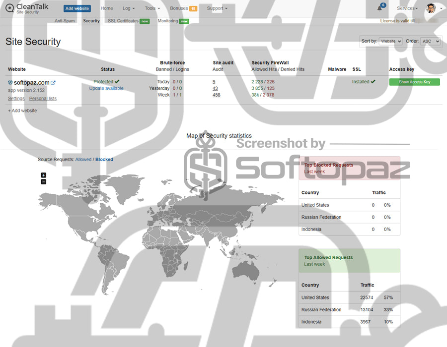The image size is (447, 347).
Task: Zoom in on the world map
Action: (43, 175)
